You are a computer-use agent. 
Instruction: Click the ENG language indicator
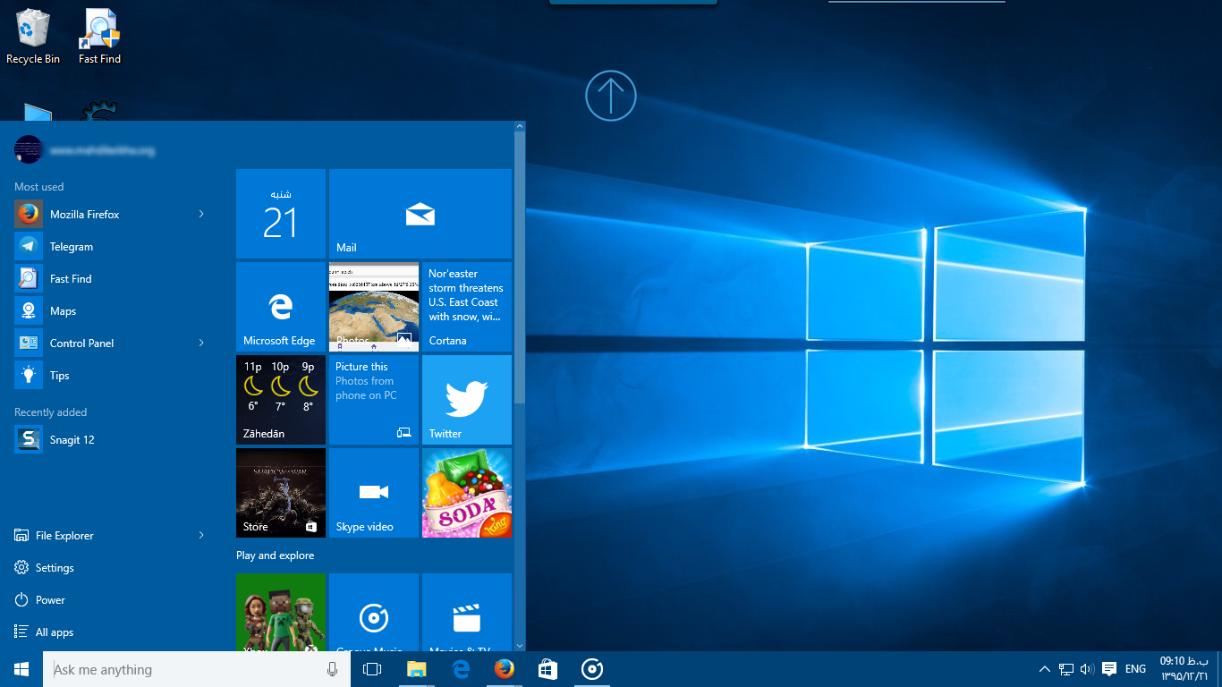pos(1136,669)
